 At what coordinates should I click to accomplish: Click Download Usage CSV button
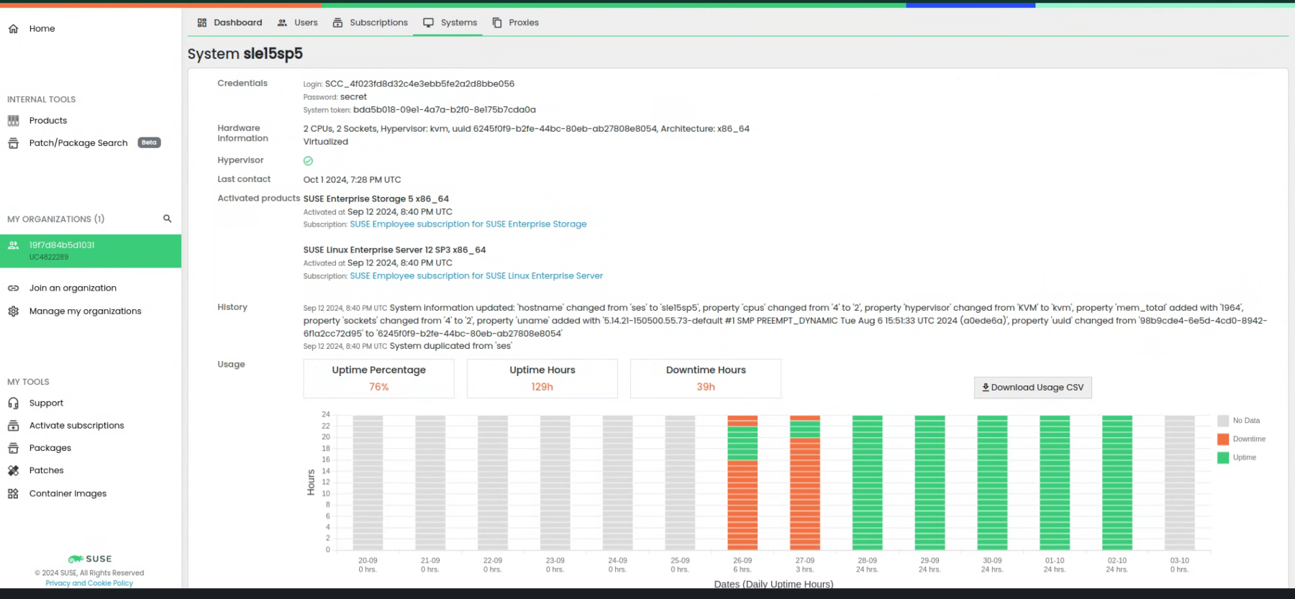[x=1032, y=388]
